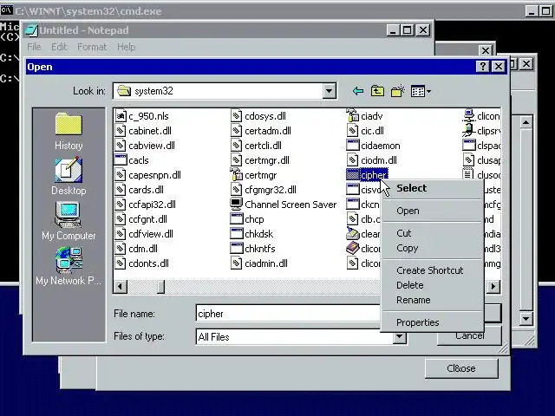
Task: Open My Network Places shortcut
Action: point(69,266)
